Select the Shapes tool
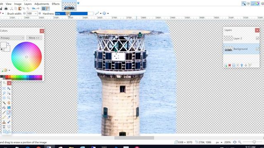The width and height of the screenshot is (264, 148). 7,132
